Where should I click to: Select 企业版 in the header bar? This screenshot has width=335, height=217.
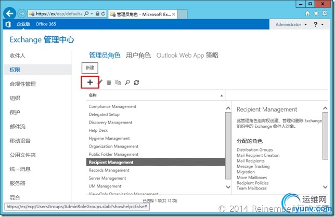pos(23,24)
